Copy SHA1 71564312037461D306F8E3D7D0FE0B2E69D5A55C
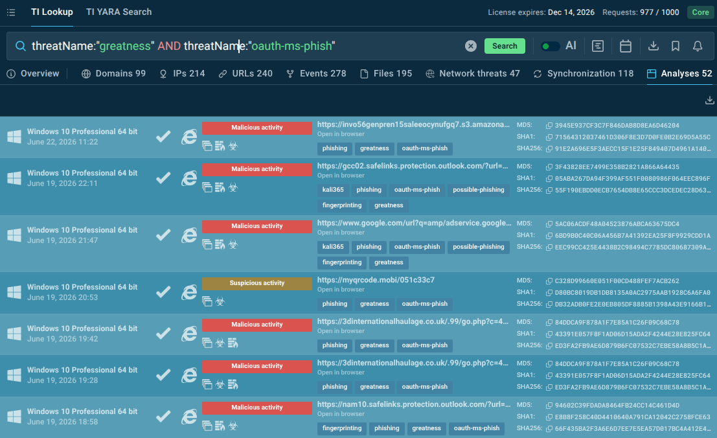717x438 pixels. pos(549,137)
